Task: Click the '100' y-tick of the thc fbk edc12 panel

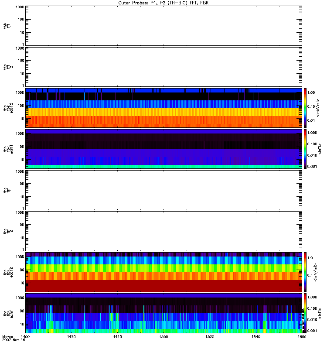Action: tap(21, 270)
